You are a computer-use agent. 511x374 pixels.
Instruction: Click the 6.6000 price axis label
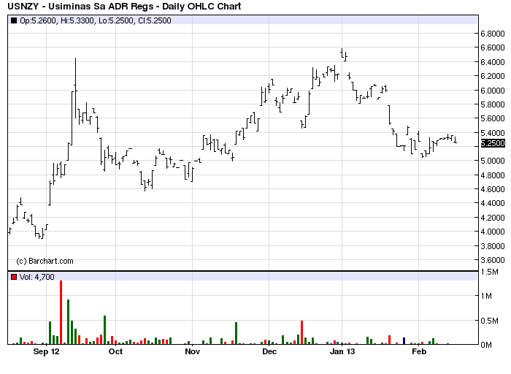coord(493,47)
